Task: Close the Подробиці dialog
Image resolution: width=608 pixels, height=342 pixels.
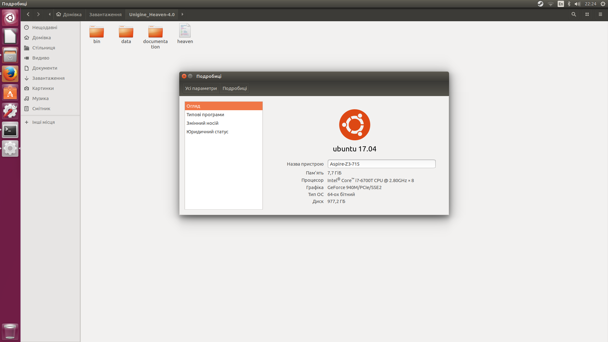Action: point(184,76)
